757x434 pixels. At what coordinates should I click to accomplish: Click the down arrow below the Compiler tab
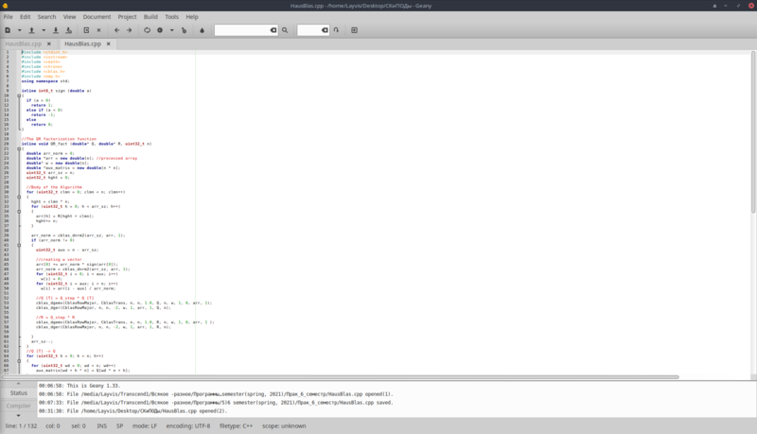click(x=18, y=415)
